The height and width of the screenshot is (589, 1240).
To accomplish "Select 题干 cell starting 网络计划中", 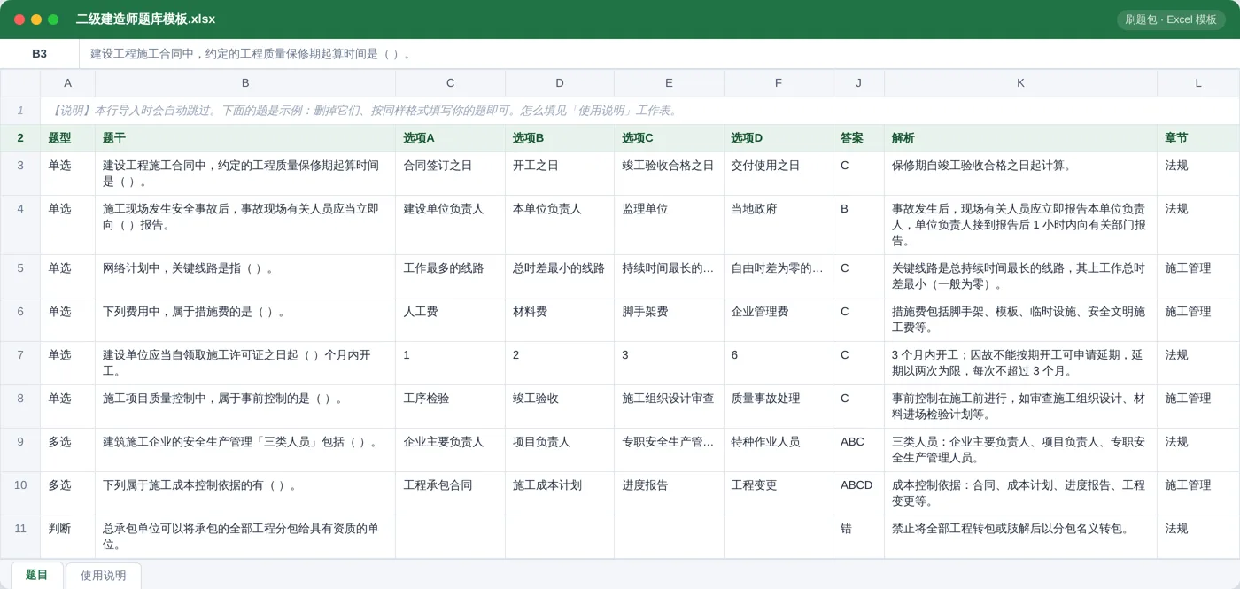I will point(245,276).
